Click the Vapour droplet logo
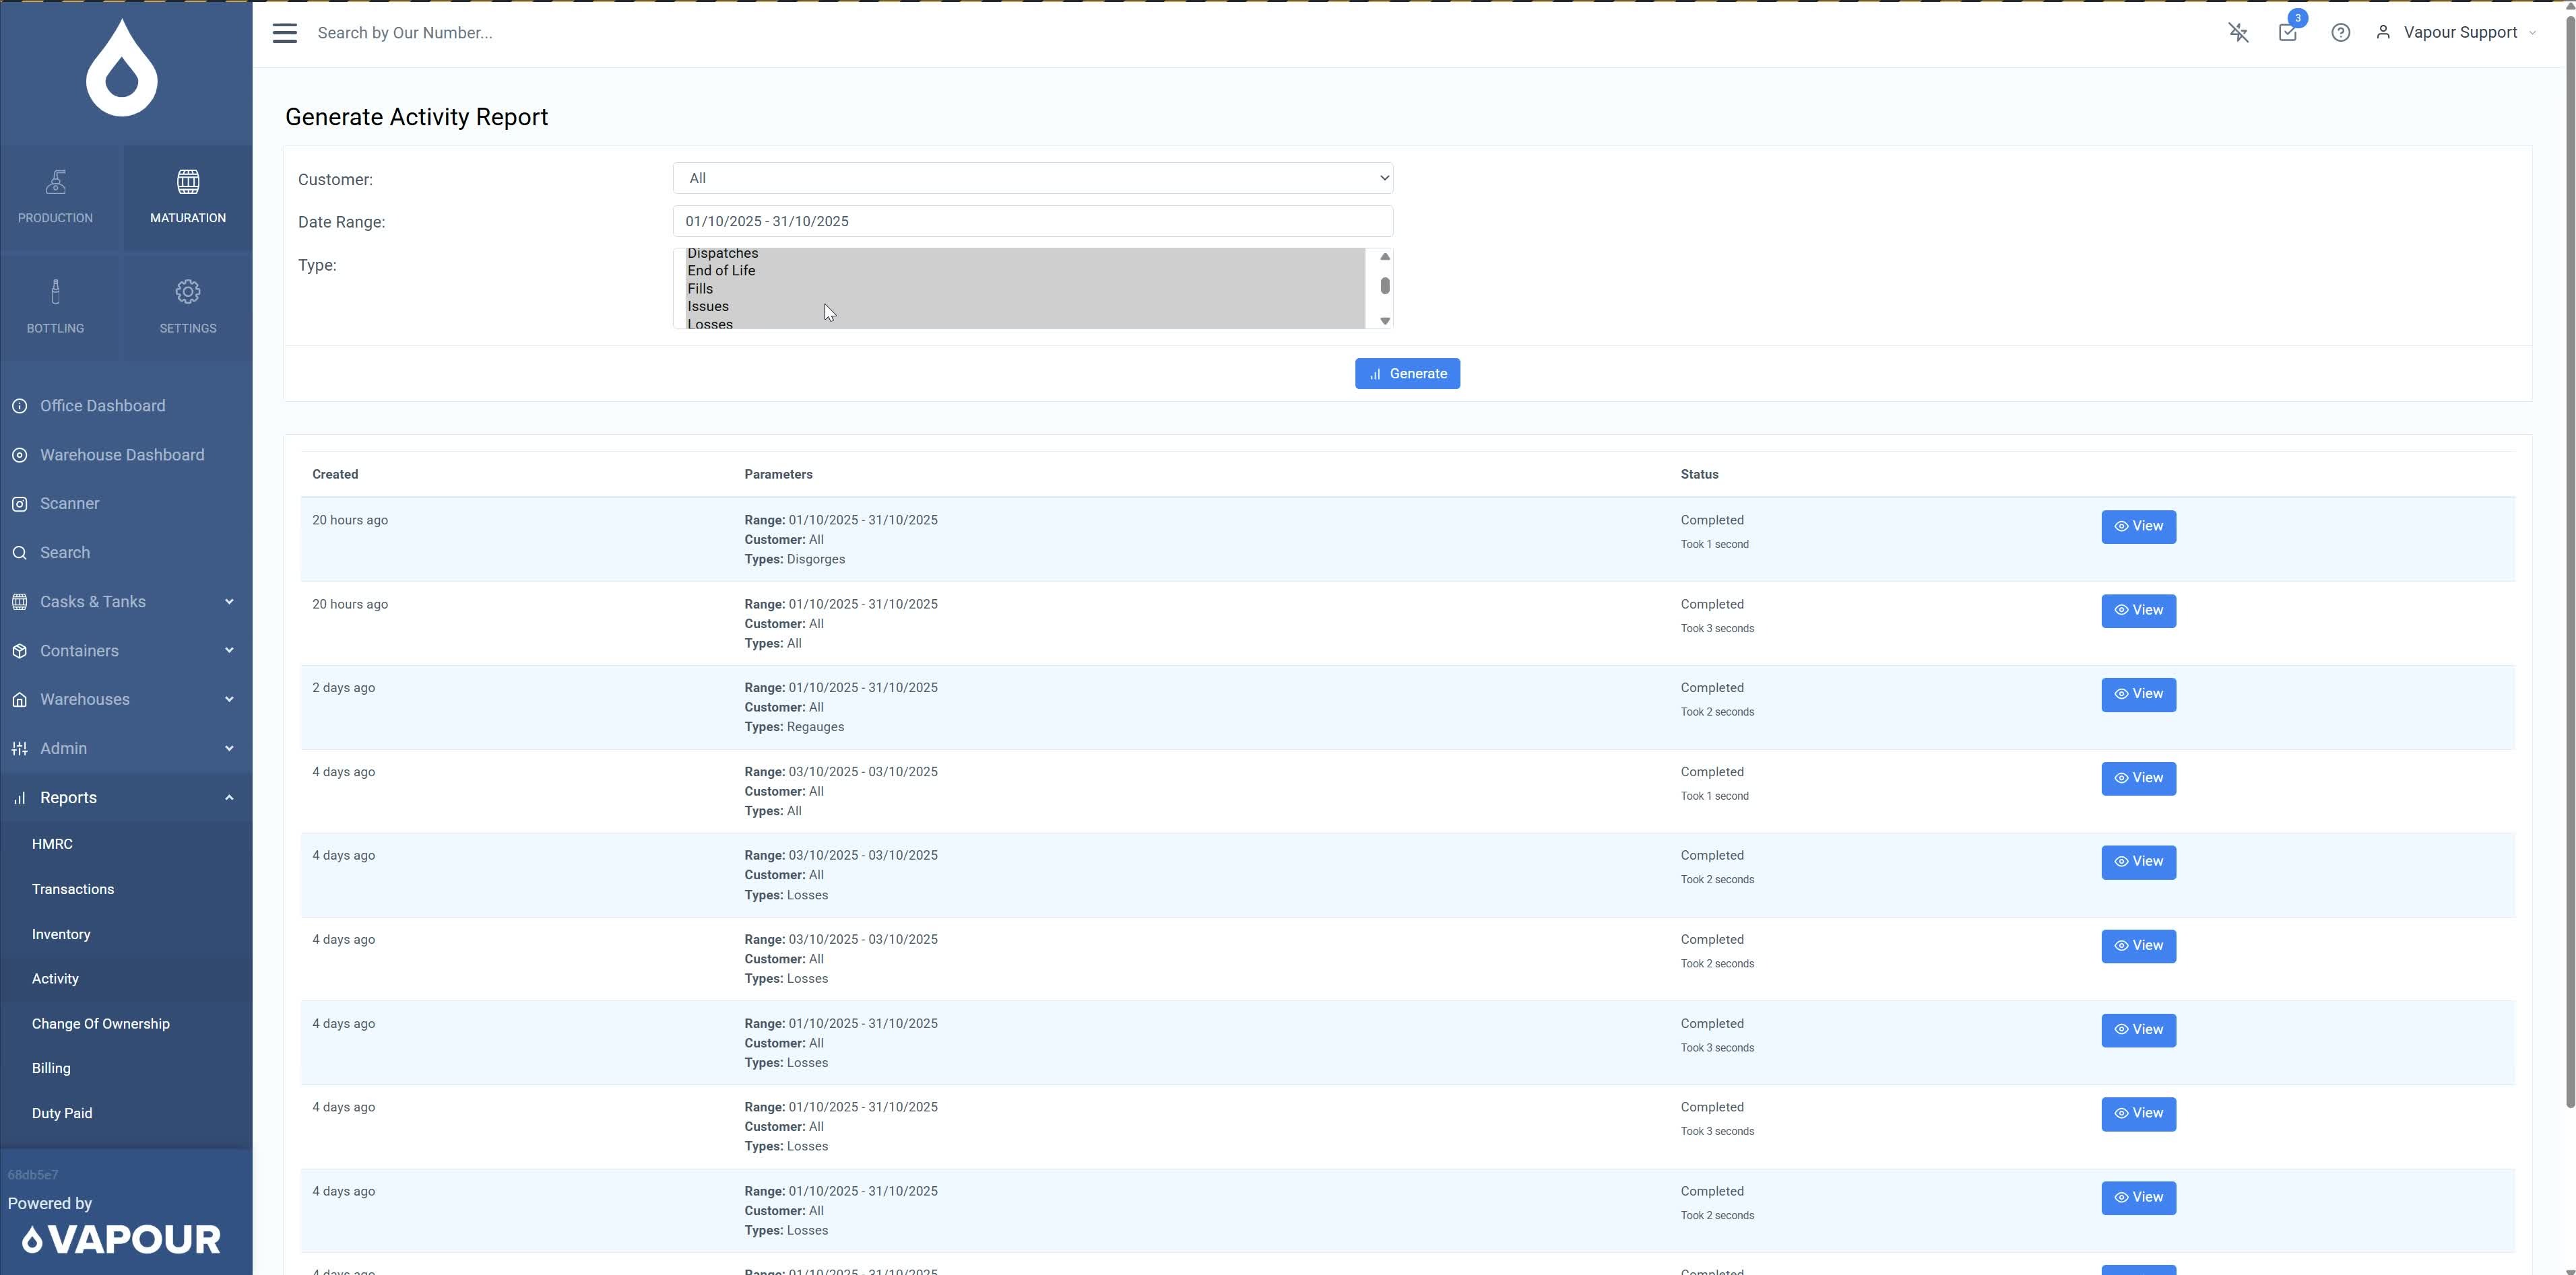 122,69
